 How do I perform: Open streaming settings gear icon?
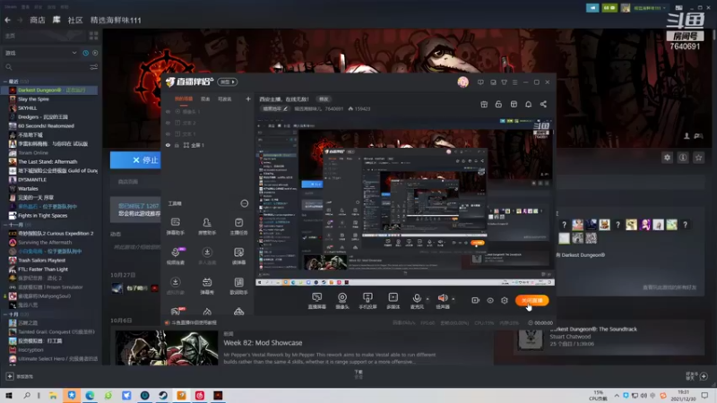505,300
